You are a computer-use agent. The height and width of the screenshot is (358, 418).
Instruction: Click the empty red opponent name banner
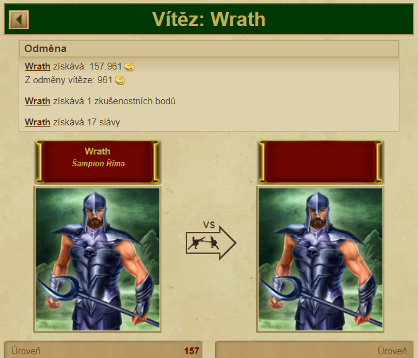click(x=320, y=162)
